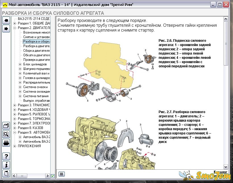233x183 pixels.
Task: Click 'Разборку производите в следующем порядке' text
Action: (x=102, y=20)
